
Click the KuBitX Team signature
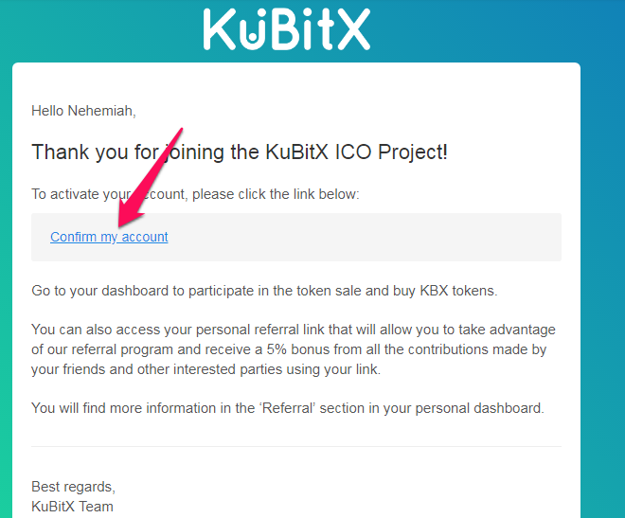[72, 507]
